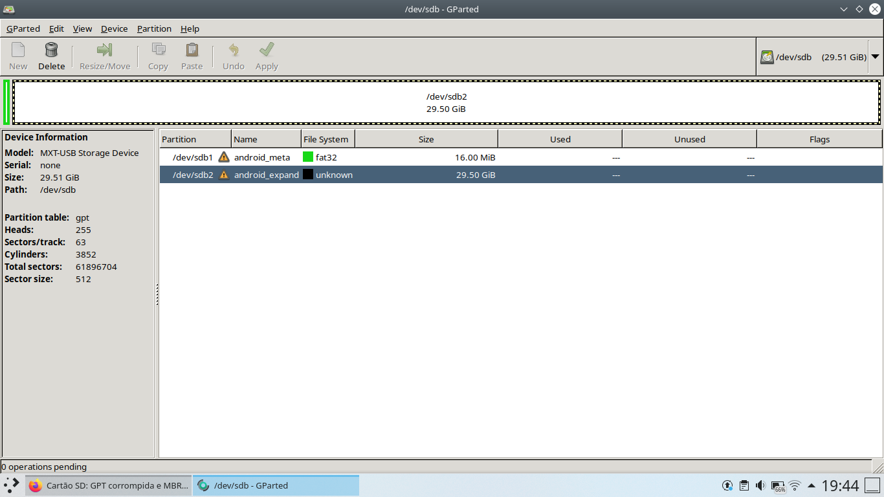
Task: Click the black unknown filesystem swatch
Action: tap(308, 174)
